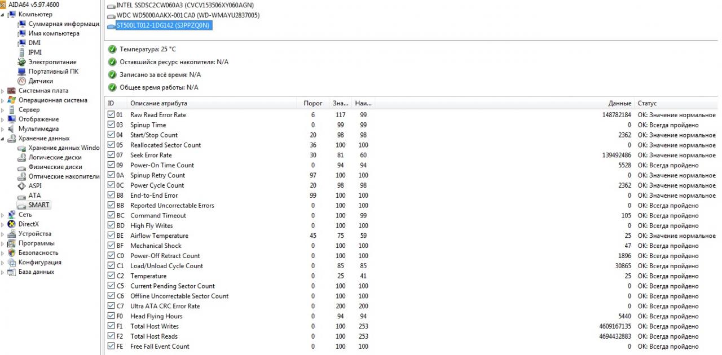The image size is (722, 355).
Task: Click the Датчики sensor icon
Action: tap(22, 81)
